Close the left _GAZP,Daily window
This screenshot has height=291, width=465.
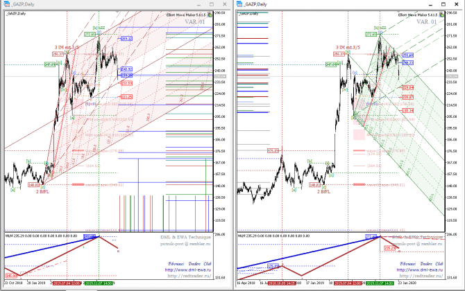225,4
